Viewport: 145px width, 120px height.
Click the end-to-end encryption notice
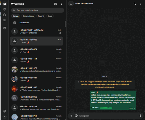point(105,84)
